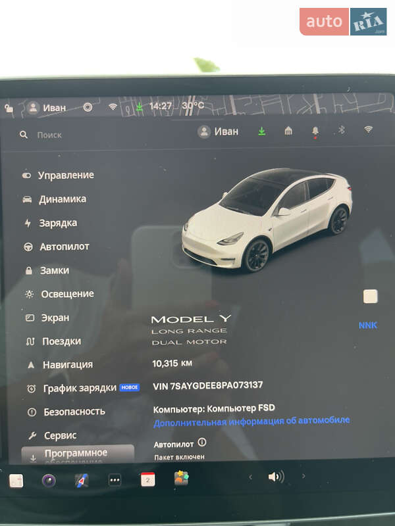Image resolution: width=395 pixels, height=526 pixels.
Task: Tap the green download arrow in status bar
Action: 140,107
